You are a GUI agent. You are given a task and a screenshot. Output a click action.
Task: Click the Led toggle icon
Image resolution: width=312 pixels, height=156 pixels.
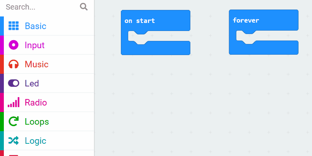[13, 83]
